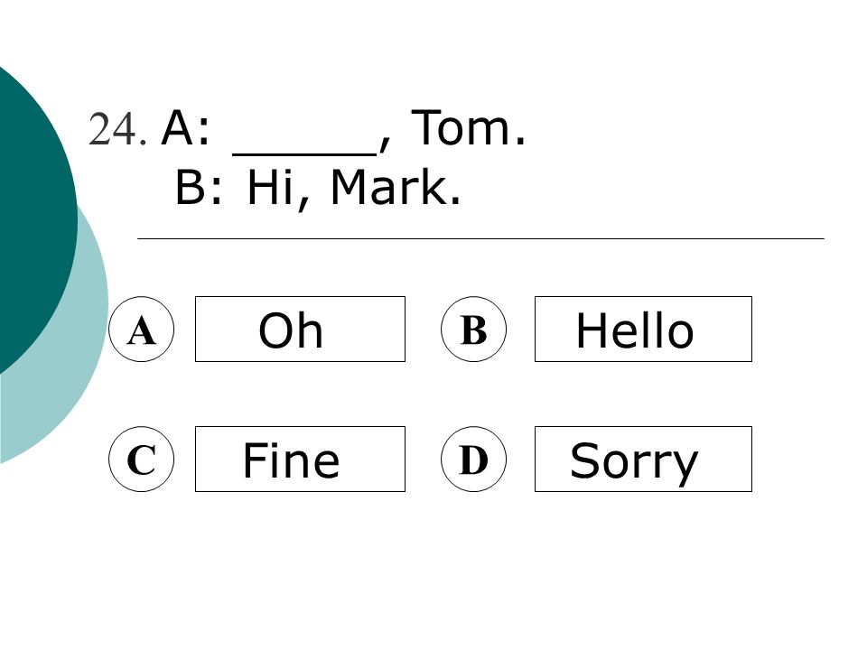This screenshot has height=650, width=867.
Task: Click the word 'Tom' in the question
Action: (x=461, y=127)
